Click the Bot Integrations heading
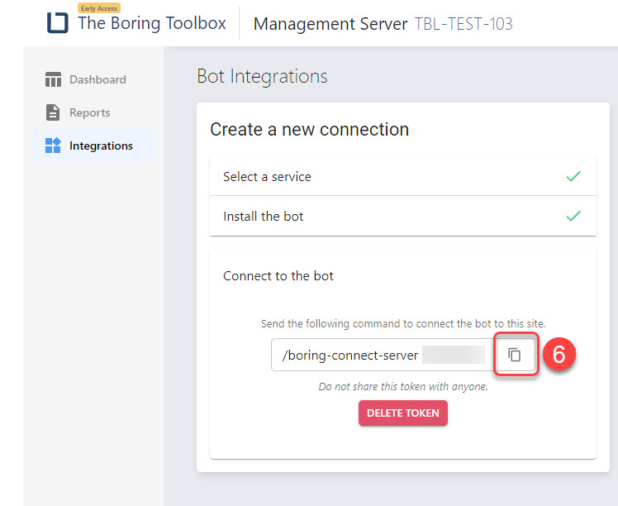 [262, 76]
